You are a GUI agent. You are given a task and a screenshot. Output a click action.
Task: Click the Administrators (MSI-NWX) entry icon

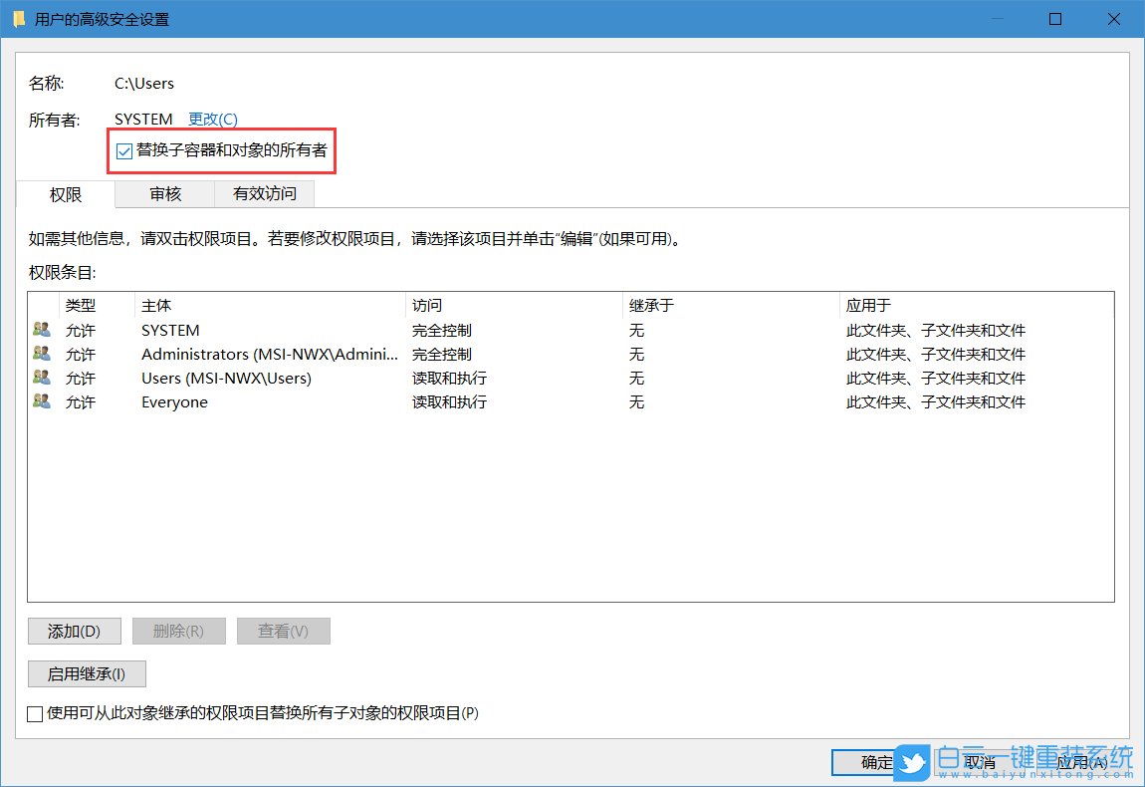coord(42,354)
